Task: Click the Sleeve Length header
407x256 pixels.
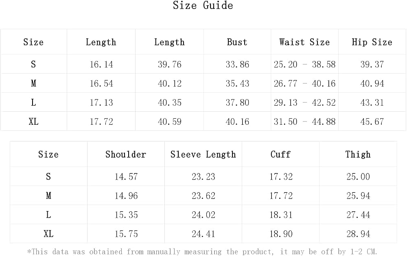Action: click(203, 154)
